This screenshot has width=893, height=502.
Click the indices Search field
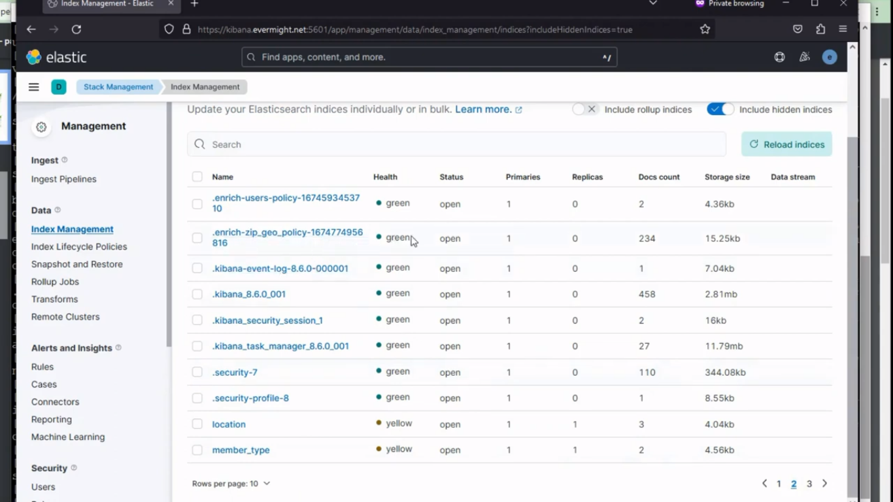(x=456, y=144)
